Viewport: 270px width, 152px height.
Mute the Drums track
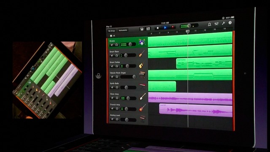[x=112, y=45]
